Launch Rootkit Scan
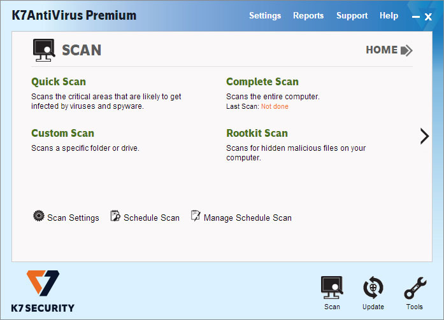 coord(257,133)
